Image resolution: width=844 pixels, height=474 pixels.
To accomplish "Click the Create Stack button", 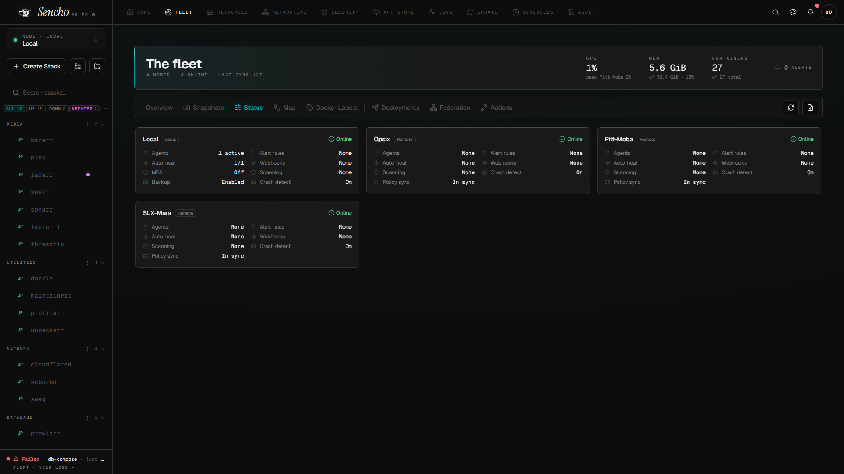I will coord(37,66).
